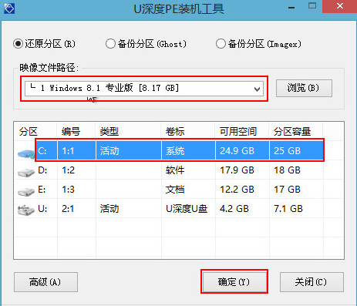
Task: Click 关闭(C) close button
Action: point(312,282)
